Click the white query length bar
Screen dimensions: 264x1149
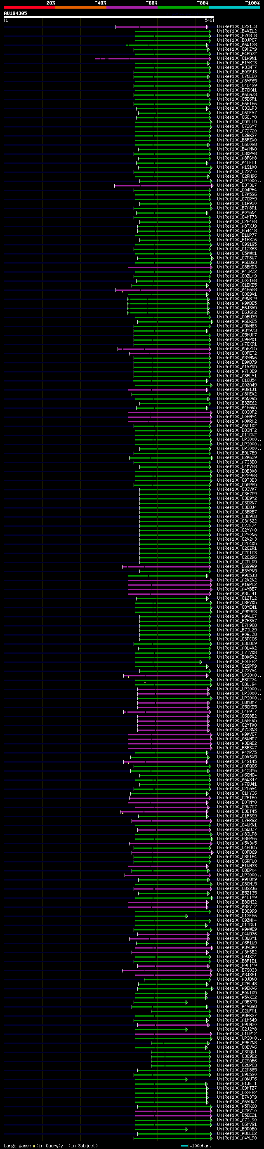109,17
